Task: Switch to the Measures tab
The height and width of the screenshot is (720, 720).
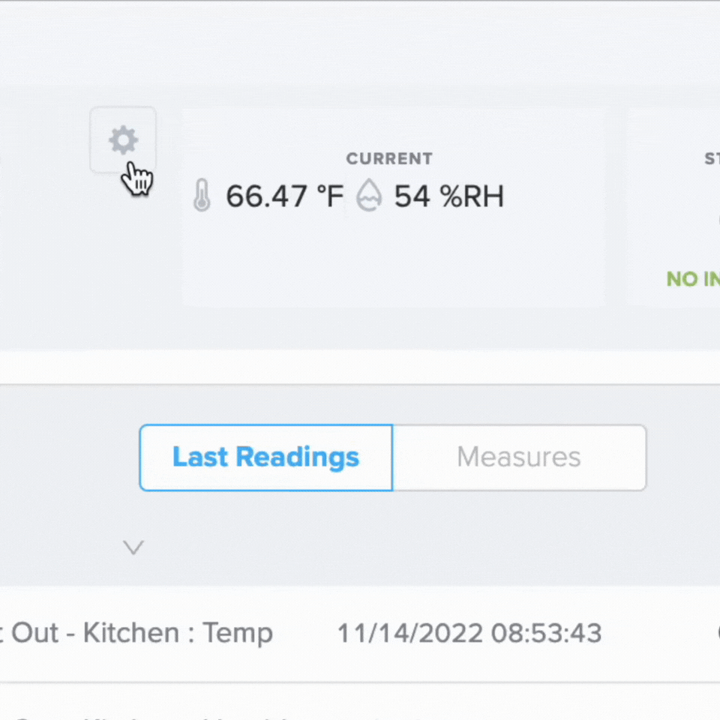Action: coord(519,457)
